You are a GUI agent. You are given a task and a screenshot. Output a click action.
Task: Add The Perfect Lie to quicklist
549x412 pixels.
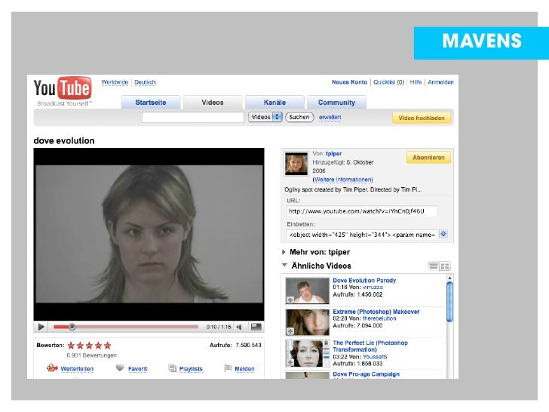click(x=290, y=363)
